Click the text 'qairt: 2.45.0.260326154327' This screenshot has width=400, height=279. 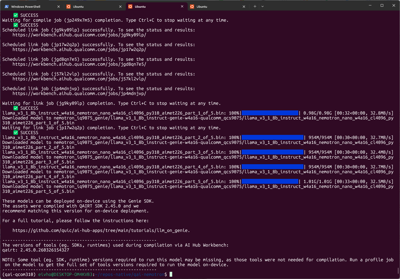pos(36,250)
